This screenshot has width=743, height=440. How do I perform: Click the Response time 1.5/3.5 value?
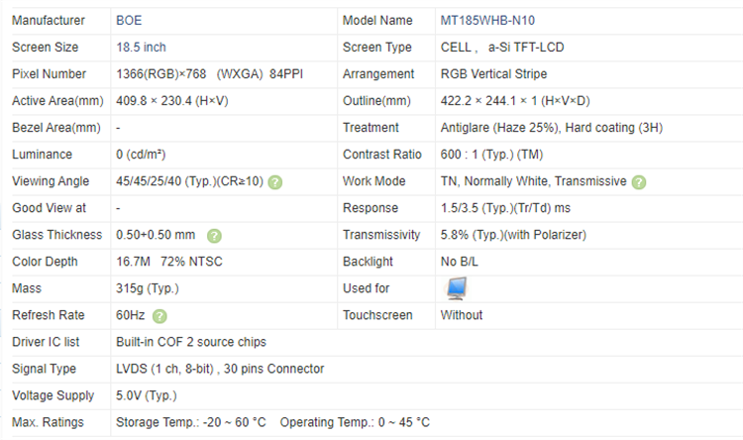tap(505, 208)
